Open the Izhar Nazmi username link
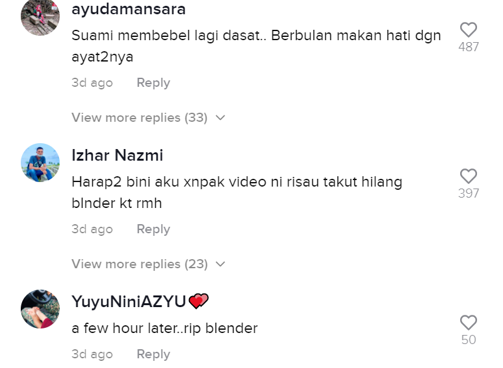Screen dimensions: 503x368 117,155
